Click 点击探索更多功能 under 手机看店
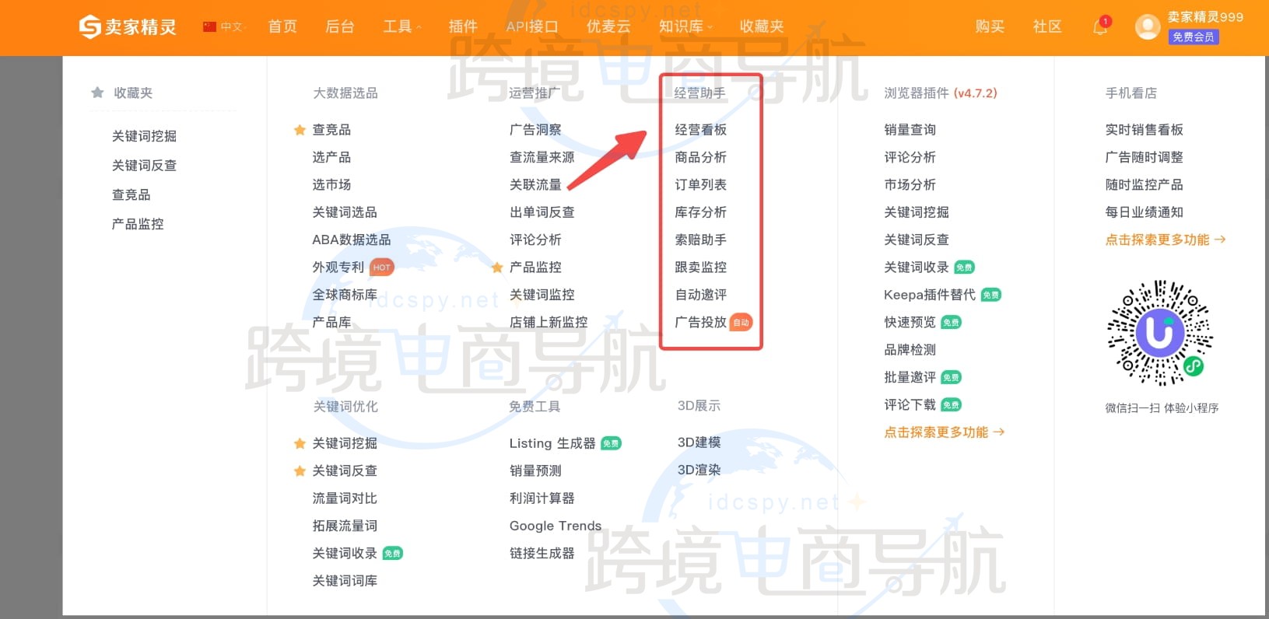The width and height of the screenshot is (1269, 619). click(x=1166, y=240)
